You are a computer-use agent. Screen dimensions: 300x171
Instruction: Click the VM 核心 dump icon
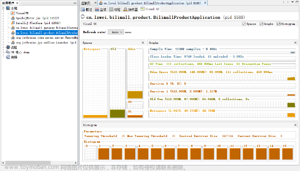[8, 52]
